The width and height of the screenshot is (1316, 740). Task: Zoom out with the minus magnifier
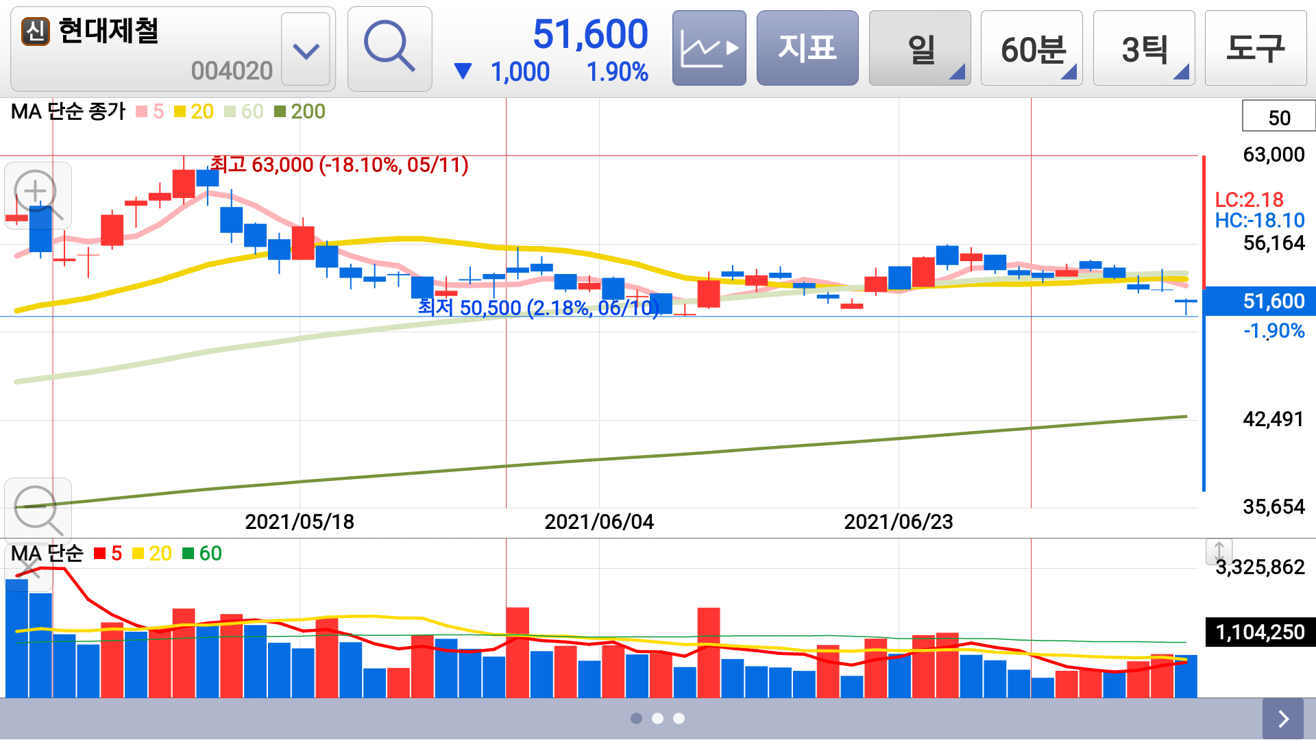(38, 510)
